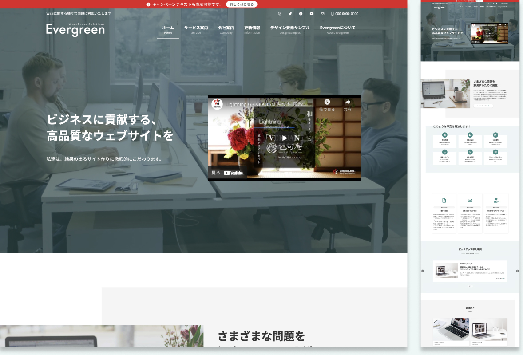
Task: Play the Lightning G3 VEKUAN video
Action: [285, 138]
